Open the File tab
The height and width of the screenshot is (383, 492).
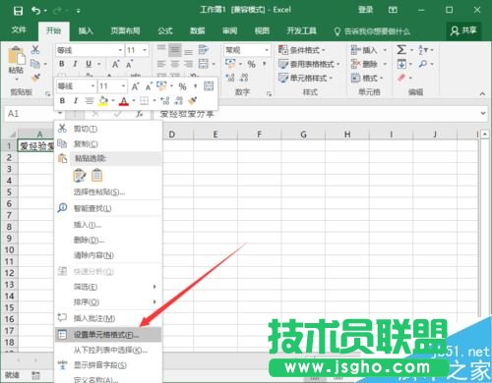(19, 30)
